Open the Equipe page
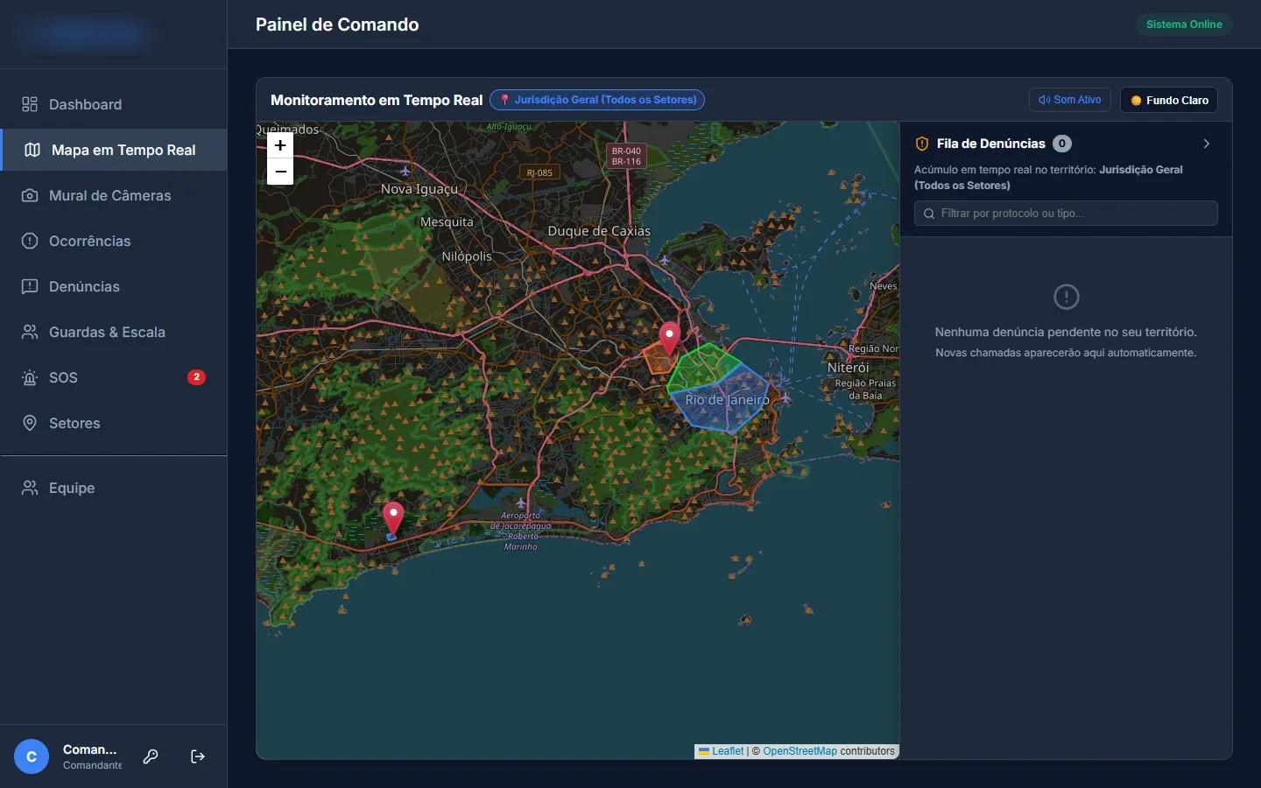The height and width of the screenshot is (788, 1261). (114, 488)
